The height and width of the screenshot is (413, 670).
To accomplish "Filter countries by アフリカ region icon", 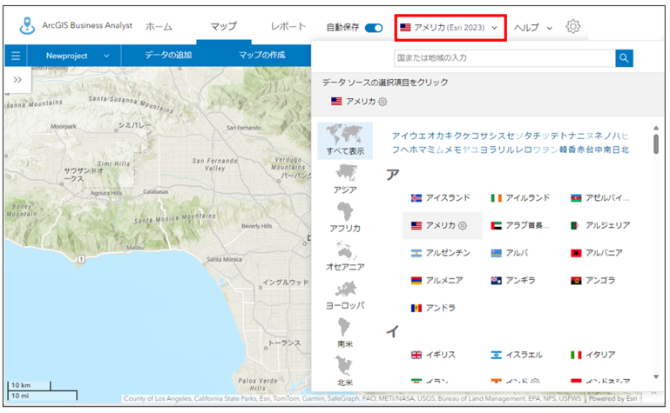I will point(345,217).
